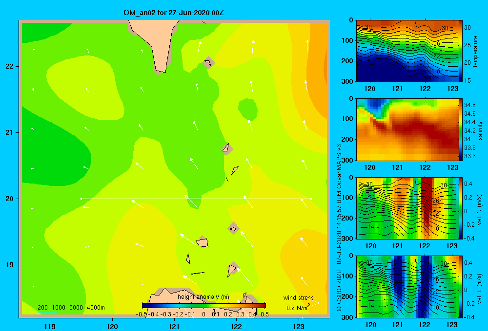Select the salinity color scale bar
This screenshot has height=331, width=488.
pos(460,129)
